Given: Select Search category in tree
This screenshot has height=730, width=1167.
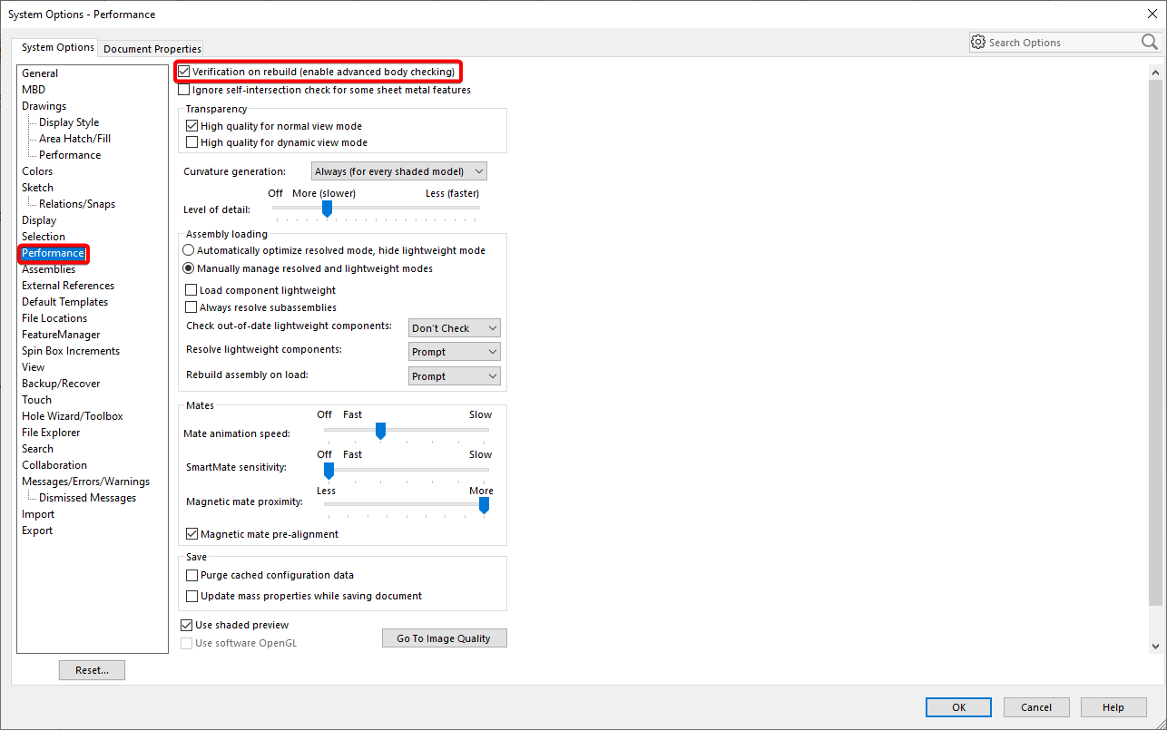Looking at the screenshot, I should click(38, 449).
